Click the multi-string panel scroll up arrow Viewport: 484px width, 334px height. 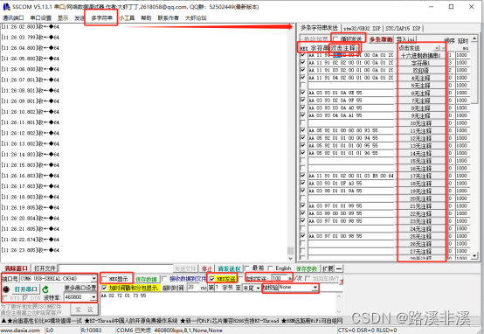474,38
